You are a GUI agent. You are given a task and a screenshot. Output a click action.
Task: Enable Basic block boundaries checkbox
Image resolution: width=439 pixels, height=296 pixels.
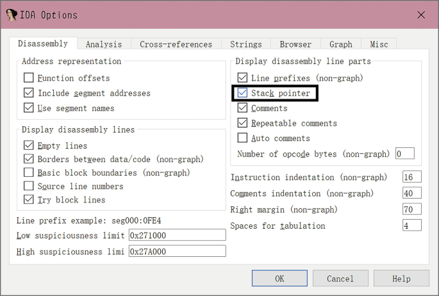[x=29, y=172]
